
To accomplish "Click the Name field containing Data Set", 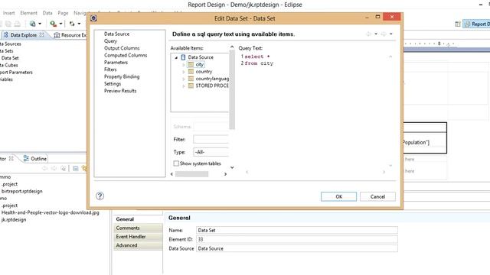I will [x=297, y=230].
